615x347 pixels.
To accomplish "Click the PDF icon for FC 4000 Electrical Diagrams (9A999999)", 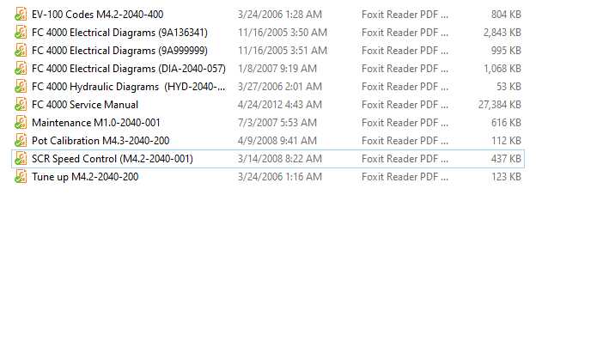I will click(x=21, y=51).
